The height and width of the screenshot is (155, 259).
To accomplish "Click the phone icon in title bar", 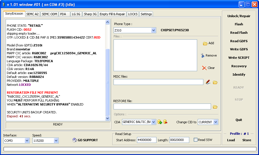I will click(x=4, y=5).
